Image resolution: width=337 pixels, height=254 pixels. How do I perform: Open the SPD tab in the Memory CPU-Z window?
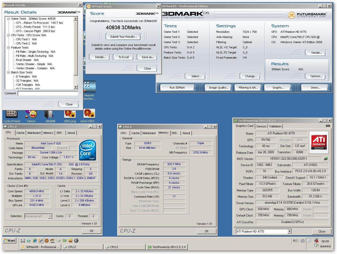coord(174,133)
